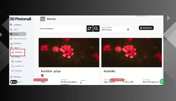Click the Pages document icon
The width and height of the screenshot is (176, 101).
tap(11, 48)
